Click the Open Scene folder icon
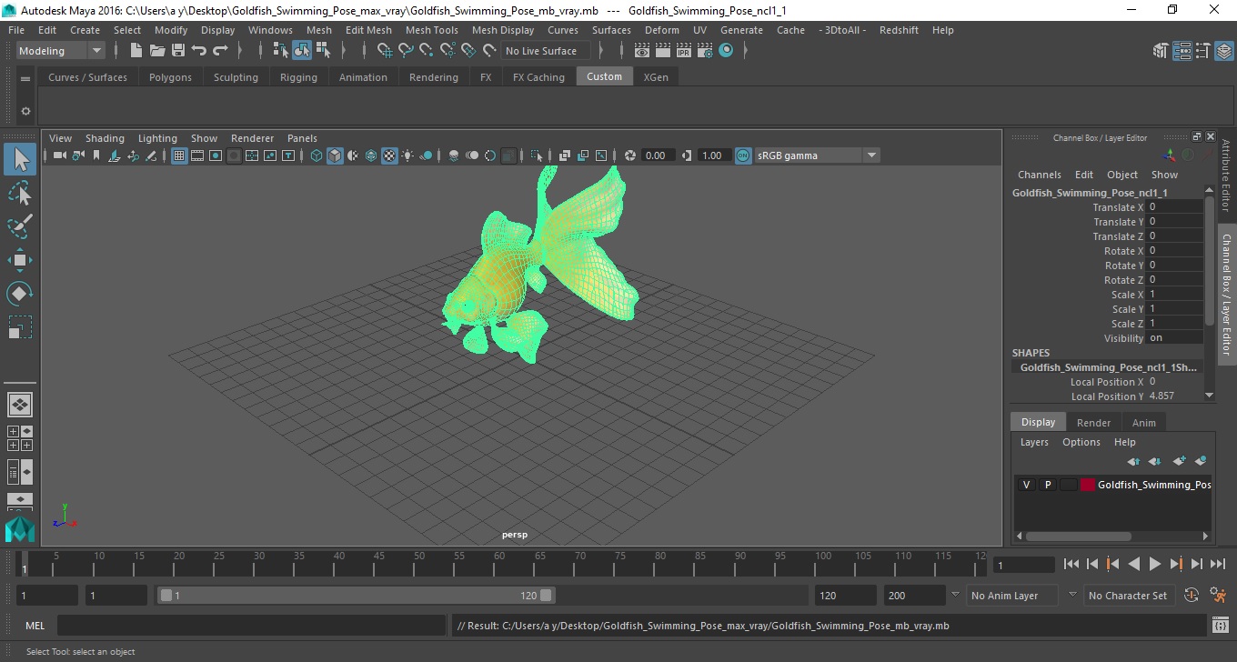Image resolution: width=1237 pixels, height=662 pixels. [156, 51]
